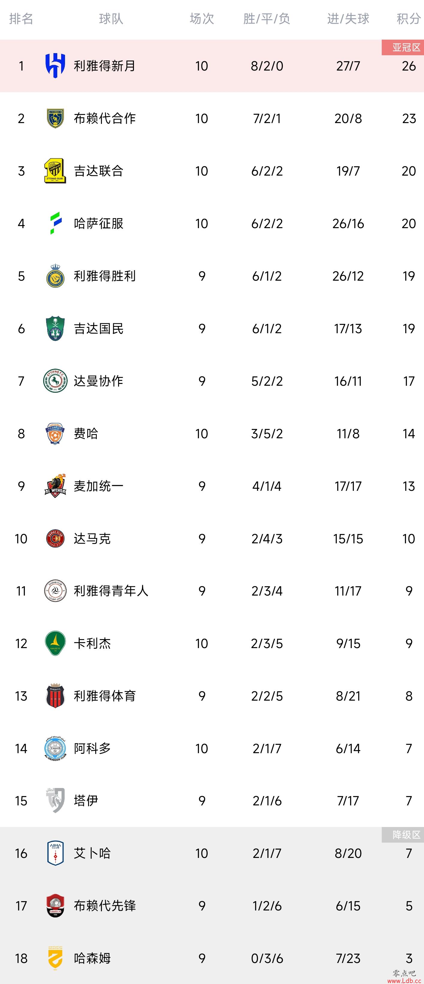
Task: Click the 达马克 row in tenth place
Action: pyautogui.click(x=212, y=539)
